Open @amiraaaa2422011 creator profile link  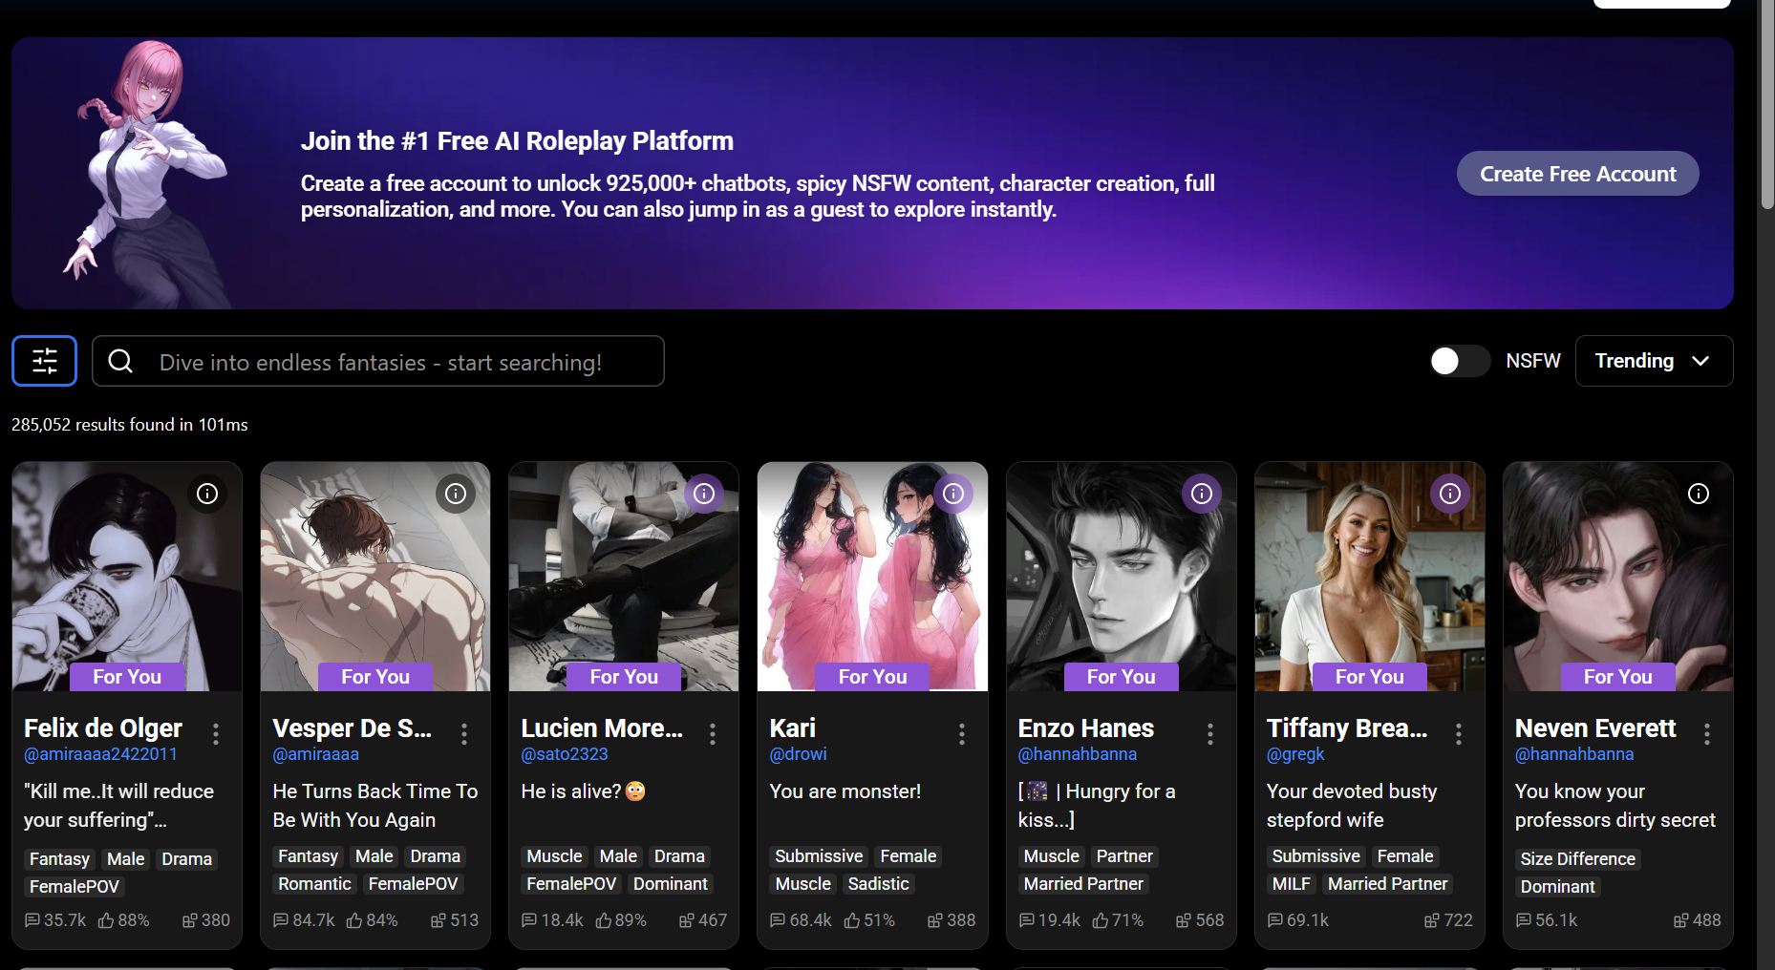pyautogui.click(x=100, y=754)
